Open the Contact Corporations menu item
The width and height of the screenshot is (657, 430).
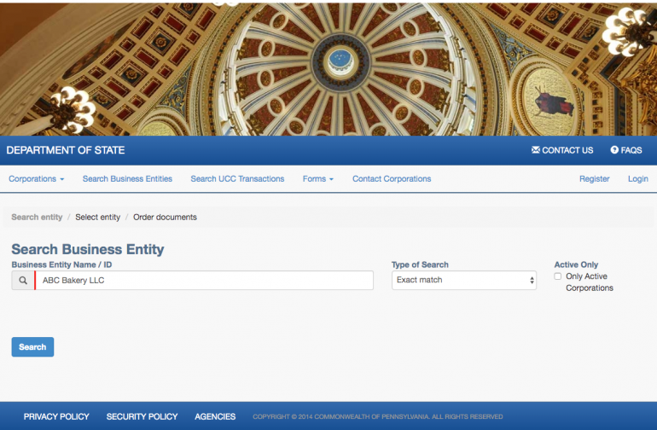coord(392,179)
